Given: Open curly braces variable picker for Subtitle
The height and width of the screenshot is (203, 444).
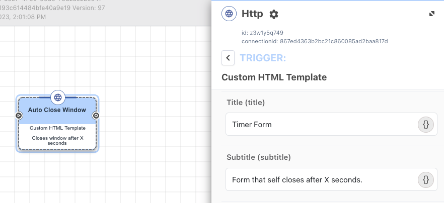Looking at the screenshot, I should tap(425, 179).
